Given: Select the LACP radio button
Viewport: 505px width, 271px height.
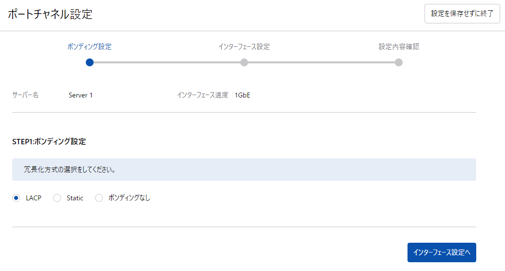Looking at the screenshot, I should [16, 198].
